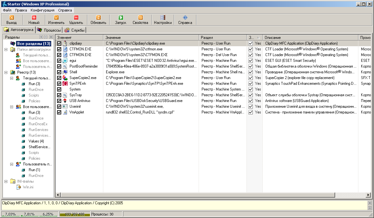Disable the USB Antivirus entry checkbox
374x218 pixels.
(59, 101)
